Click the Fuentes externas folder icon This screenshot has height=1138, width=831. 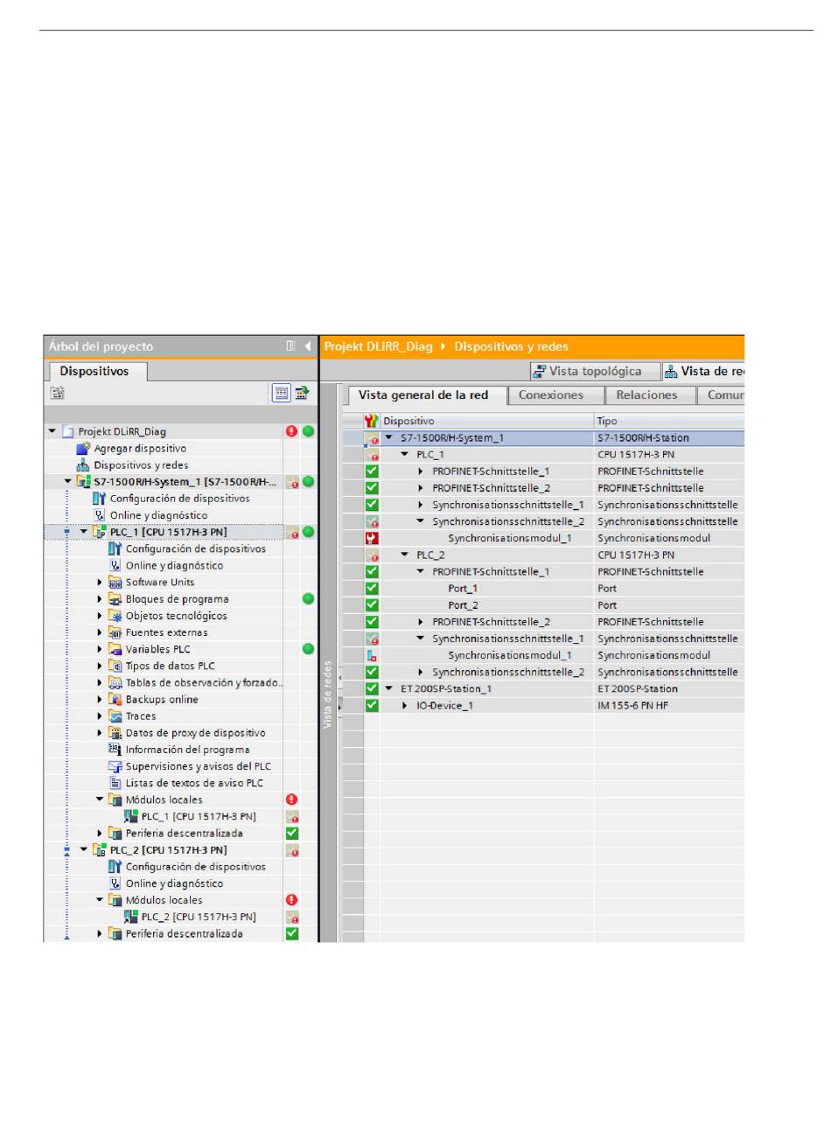(x=115, y=632)
